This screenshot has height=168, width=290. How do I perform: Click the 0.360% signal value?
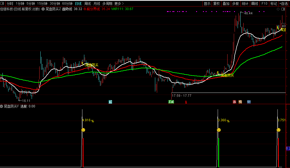(x=224, y=120)
